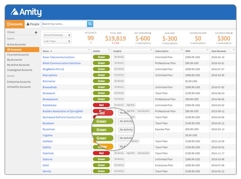Open Cogidoo account

pyautogui.click(x=47, y=135)
